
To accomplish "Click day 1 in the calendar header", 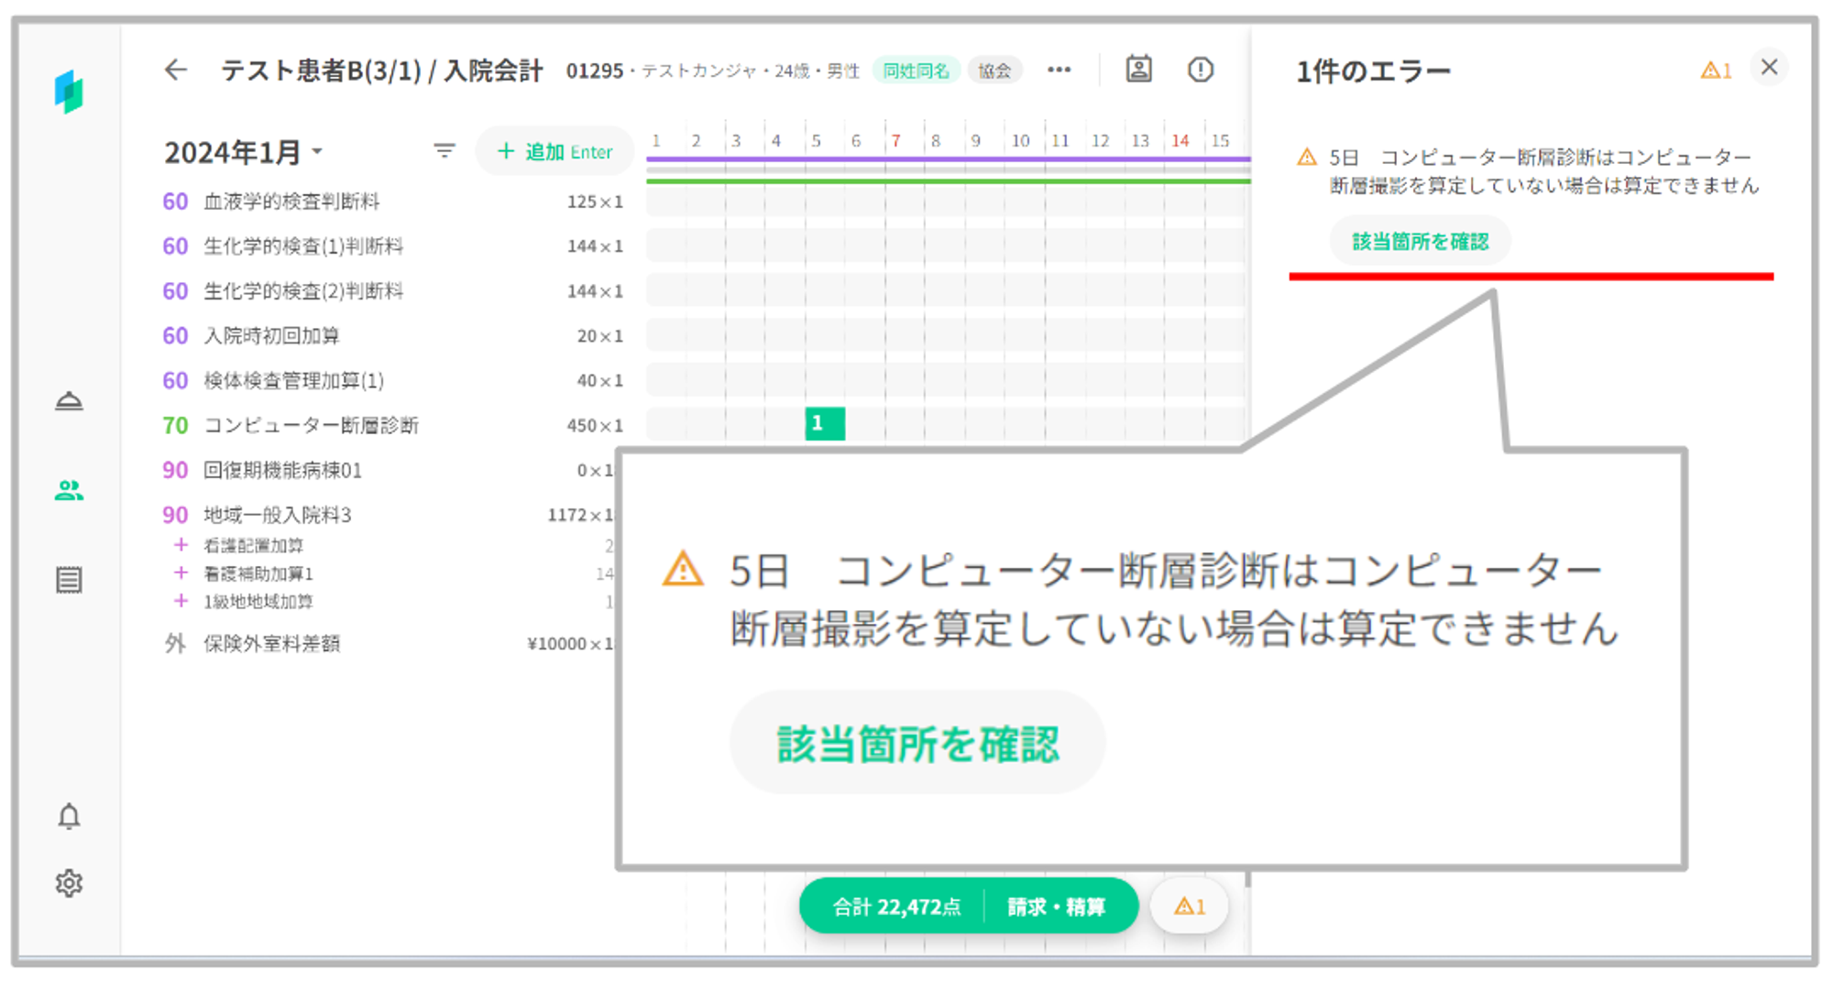I will pyautogui.click(x=656, y=141).
